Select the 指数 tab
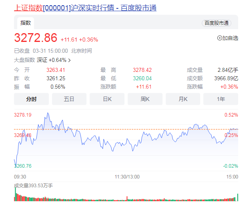251x204 pixels. click(26, 23)
